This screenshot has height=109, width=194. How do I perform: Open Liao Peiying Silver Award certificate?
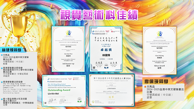[160, 50]
